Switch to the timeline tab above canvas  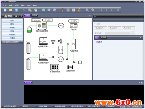point(35,15)
